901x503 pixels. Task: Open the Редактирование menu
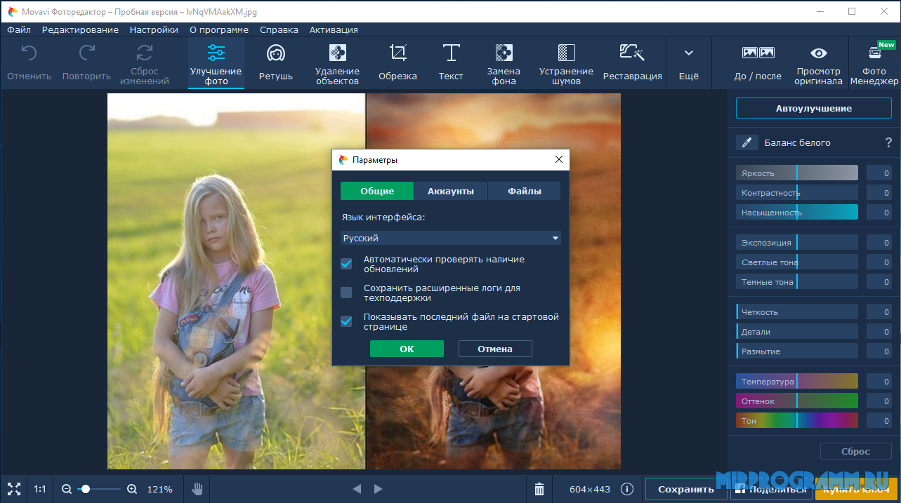click(80, 29)
